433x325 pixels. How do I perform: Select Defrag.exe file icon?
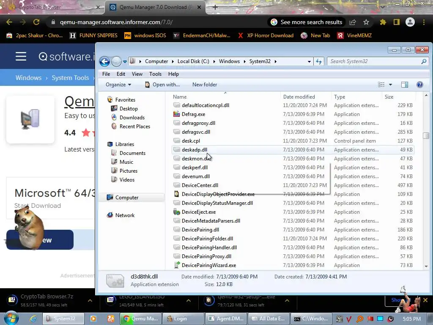[x=176, y=114]
